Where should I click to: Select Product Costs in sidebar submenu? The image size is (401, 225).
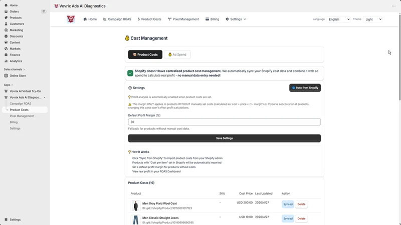19,109
